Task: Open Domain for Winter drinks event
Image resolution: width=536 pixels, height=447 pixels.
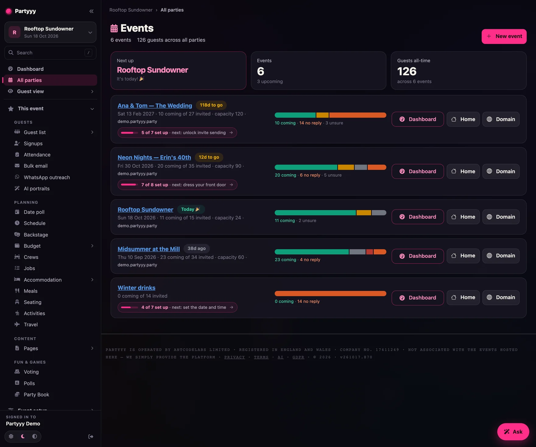Action: point(501,297)
